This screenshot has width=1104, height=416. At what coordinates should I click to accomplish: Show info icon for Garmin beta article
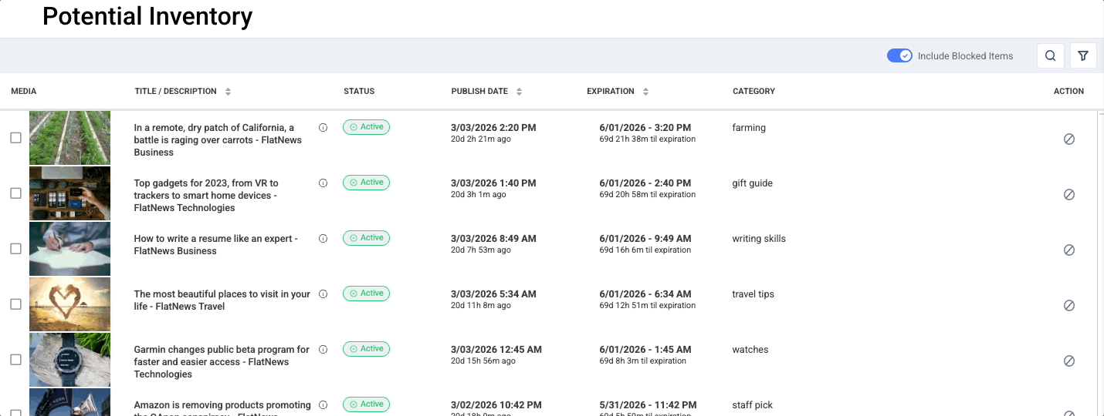tap(323, 350)
